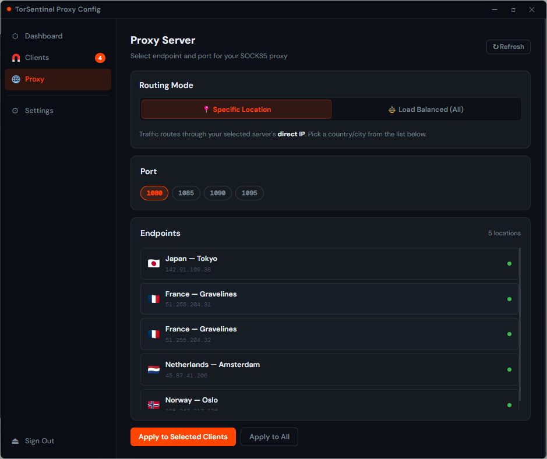Open Settings from the sidebar menu
The image size is (547, 459).
point(39,110)
